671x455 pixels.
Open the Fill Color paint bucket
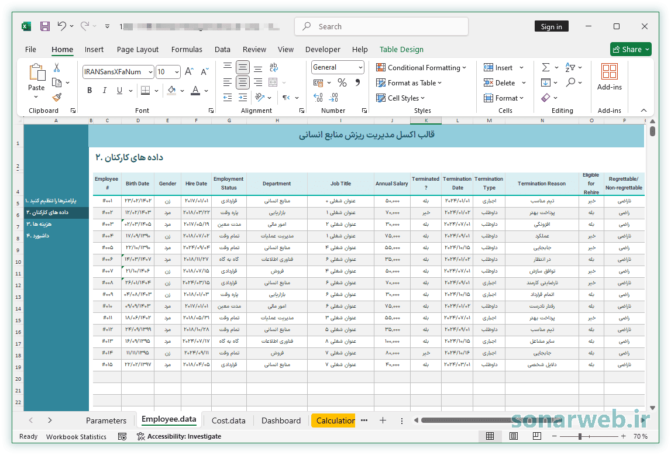click(171, 90)
